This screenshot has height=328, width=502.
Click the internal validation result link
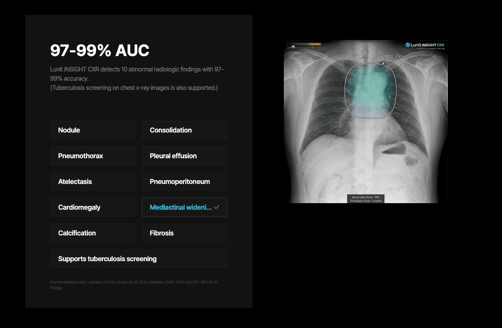click(134, 285)
